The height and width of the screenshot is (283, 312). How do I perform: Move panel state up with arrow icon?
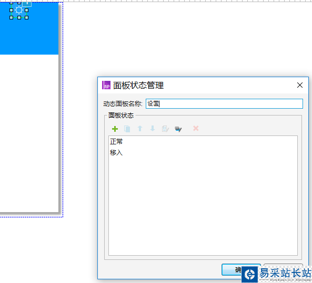pyautogui.click(x=140, y=129)
